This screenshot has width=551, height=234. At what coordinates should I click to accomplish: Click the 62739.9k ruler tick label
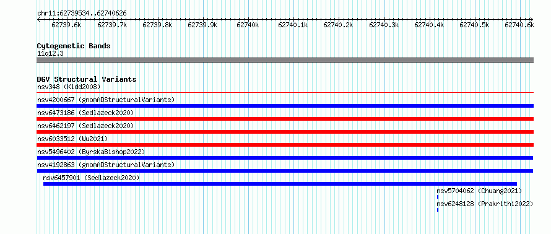(202, 25)
